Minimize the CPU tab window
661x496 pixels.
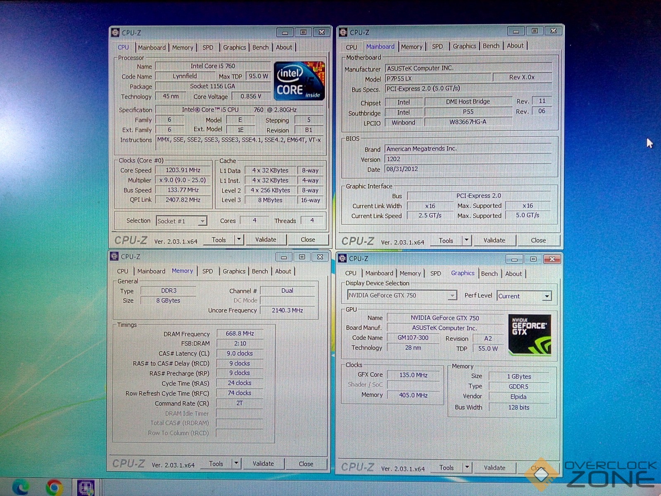point(285,32)
